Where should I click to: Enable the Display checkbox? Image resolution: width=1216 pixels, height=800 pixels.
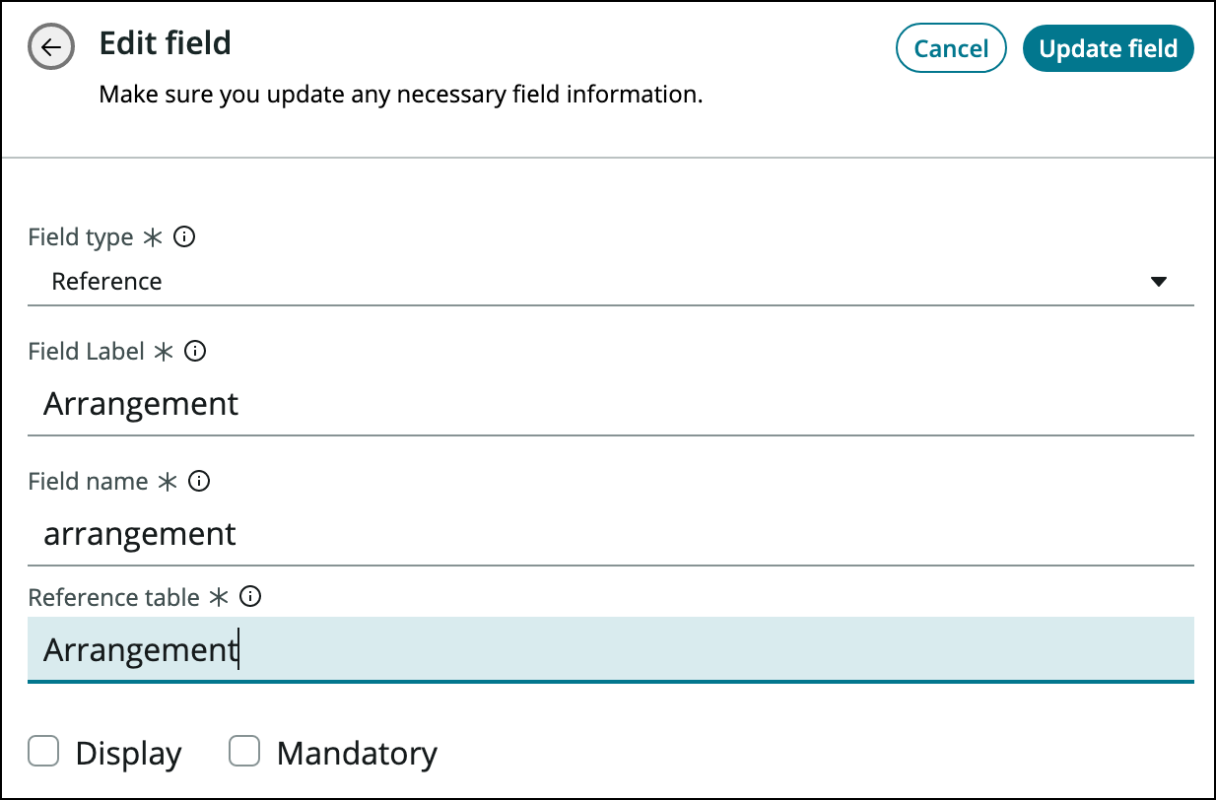43,753
